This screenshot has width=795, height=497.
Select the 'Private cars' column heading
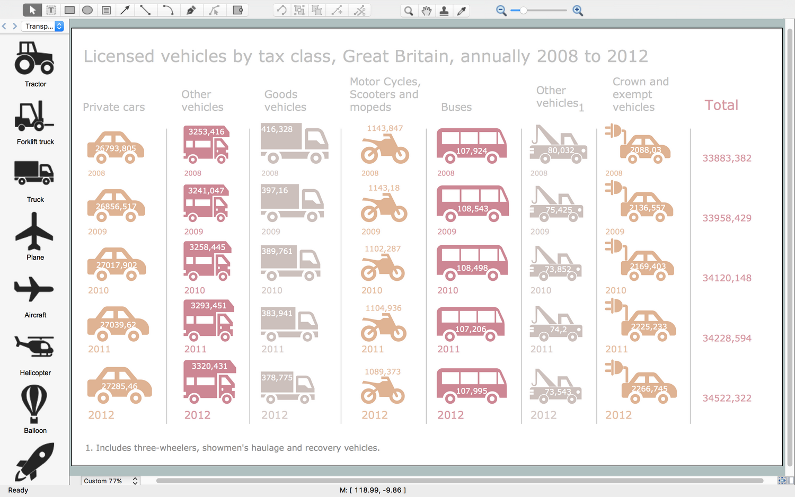tap(114, 107)
